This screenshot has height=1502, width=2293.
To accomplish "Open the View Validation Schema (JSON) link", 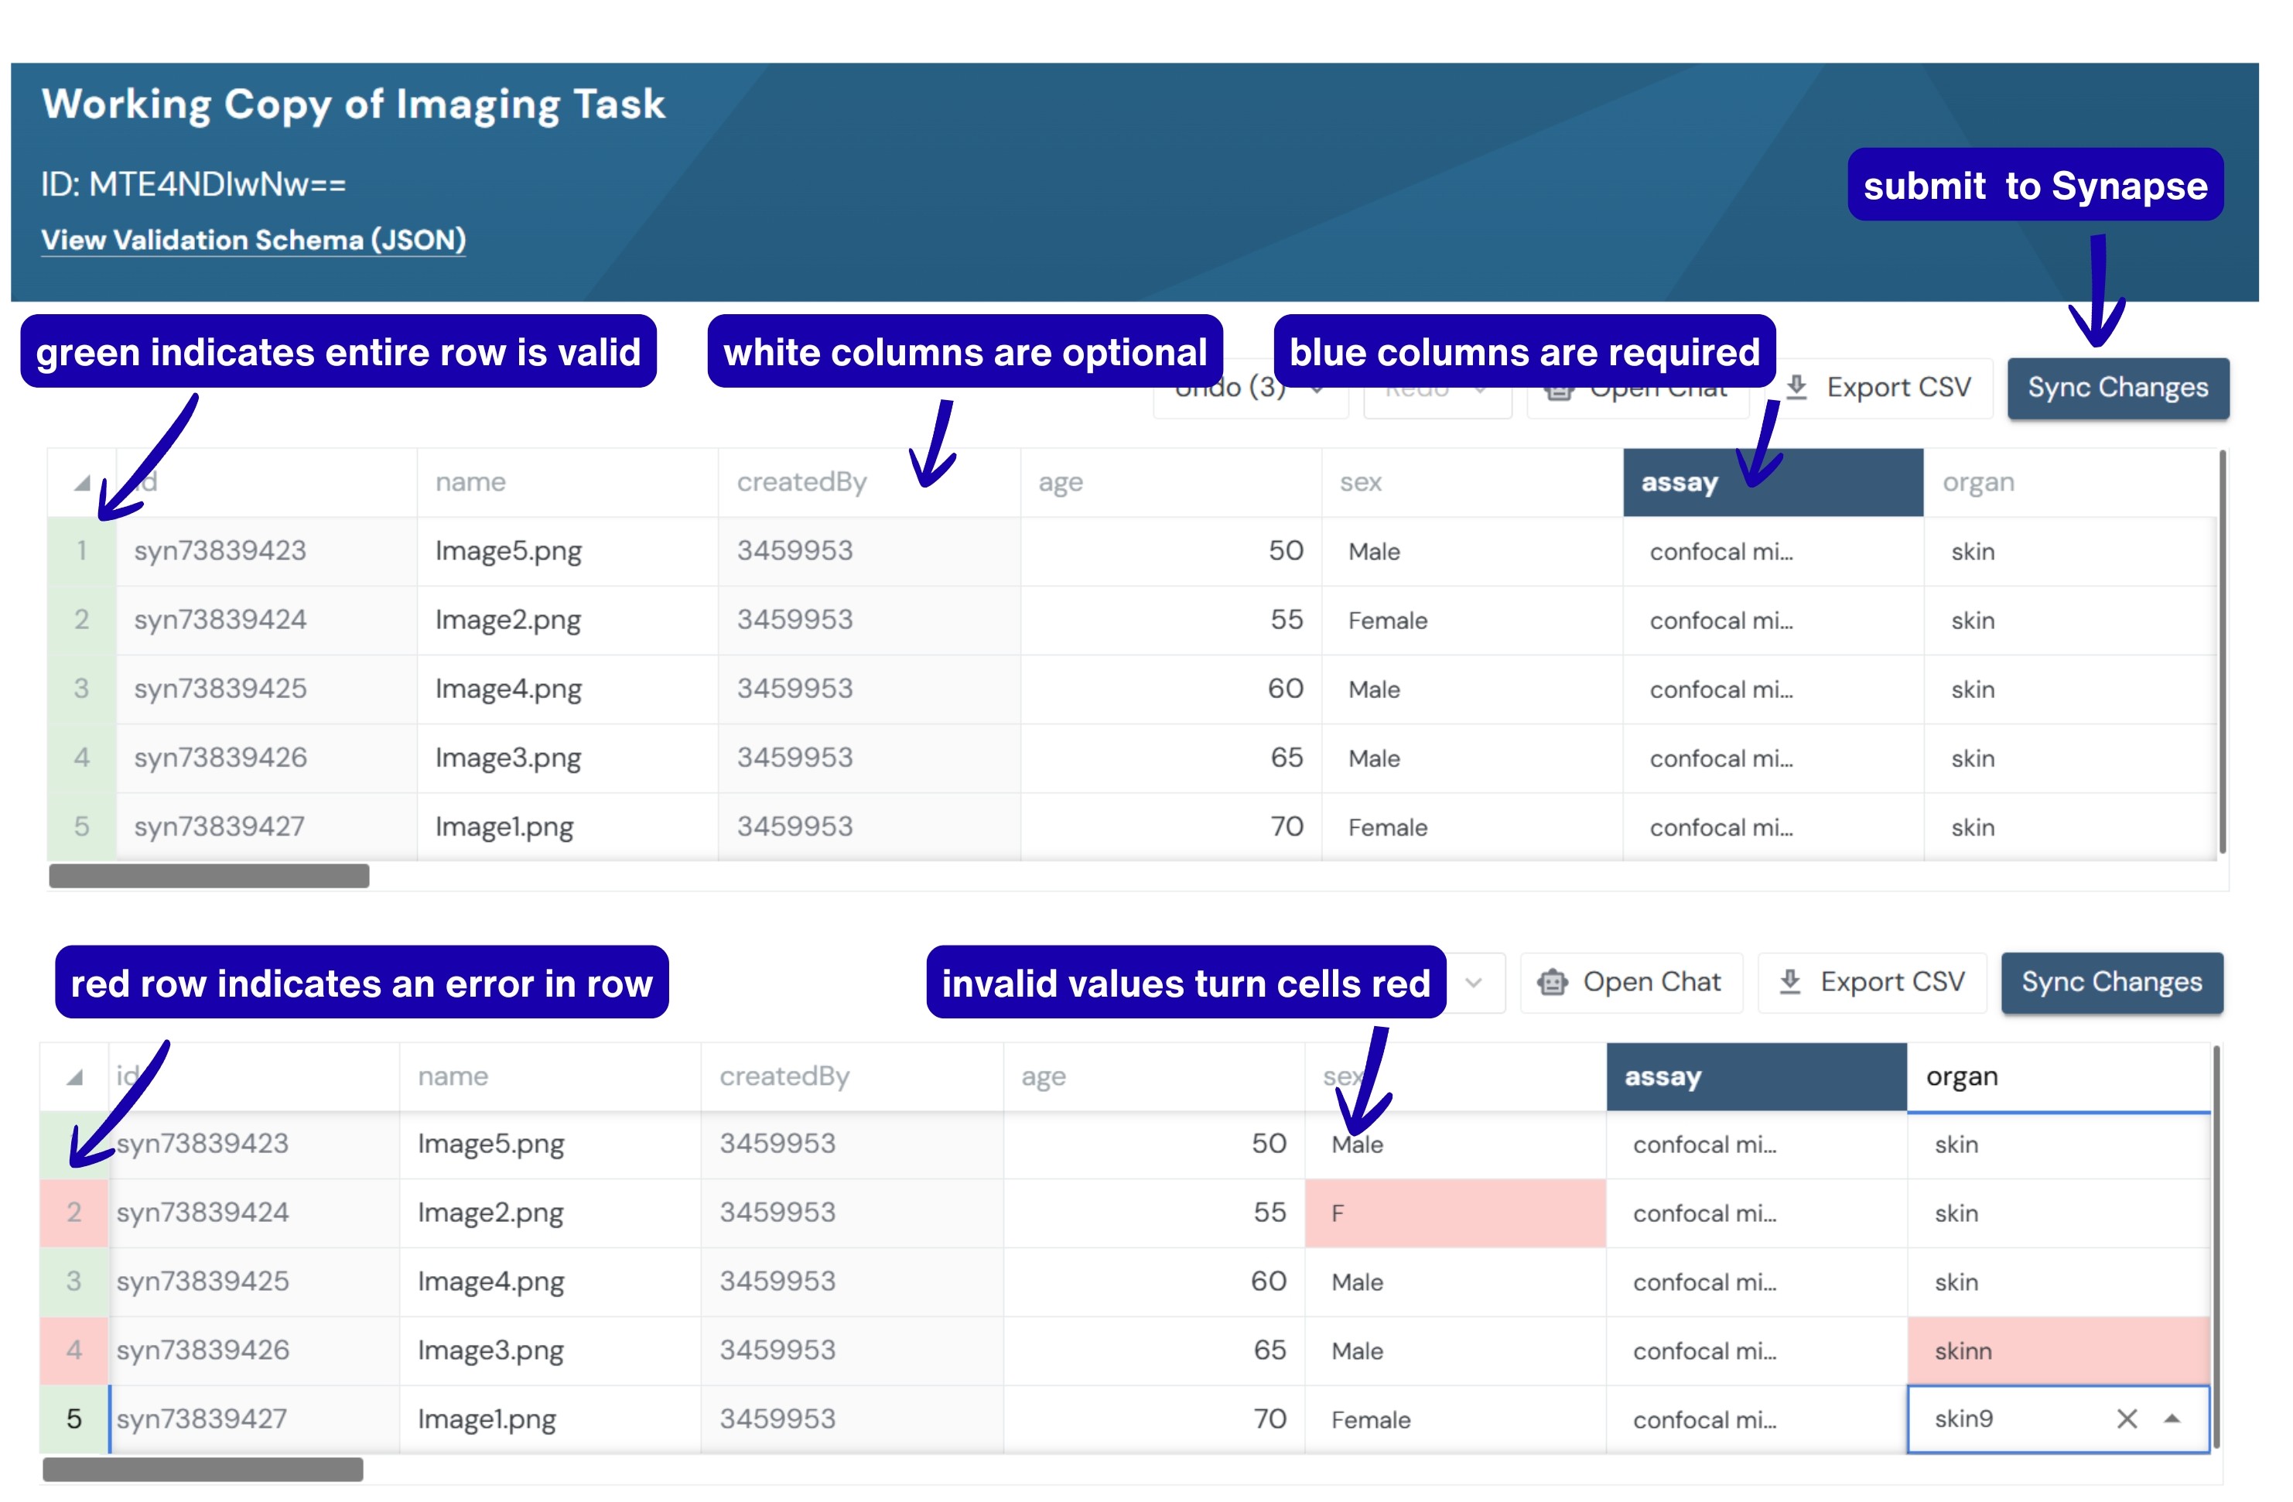I will click(x=254, y=240).
